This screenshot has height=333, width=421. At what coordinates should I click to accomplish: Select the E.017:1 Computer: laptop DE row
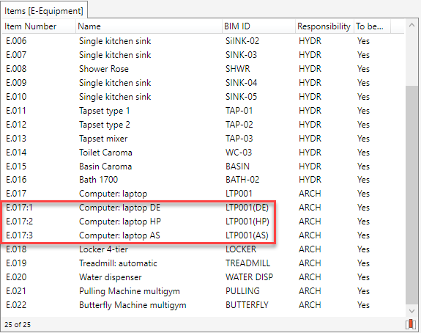point(203,208)
